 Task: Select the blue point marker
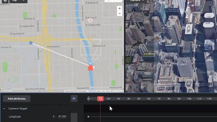(31, 43)
